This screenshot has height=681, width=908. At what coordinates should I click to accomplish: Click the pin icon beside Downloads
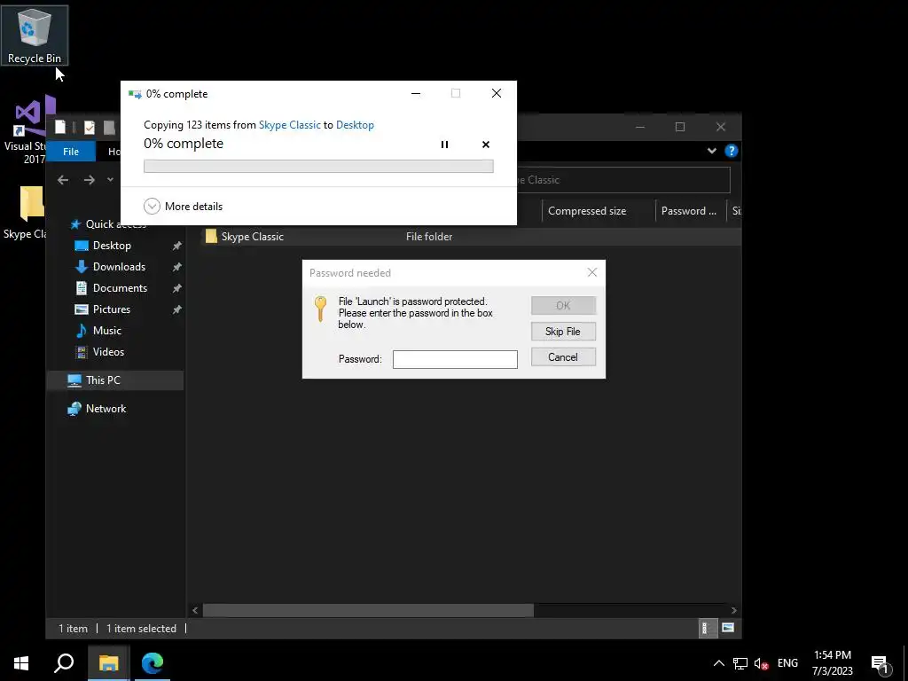click(176, 267)
